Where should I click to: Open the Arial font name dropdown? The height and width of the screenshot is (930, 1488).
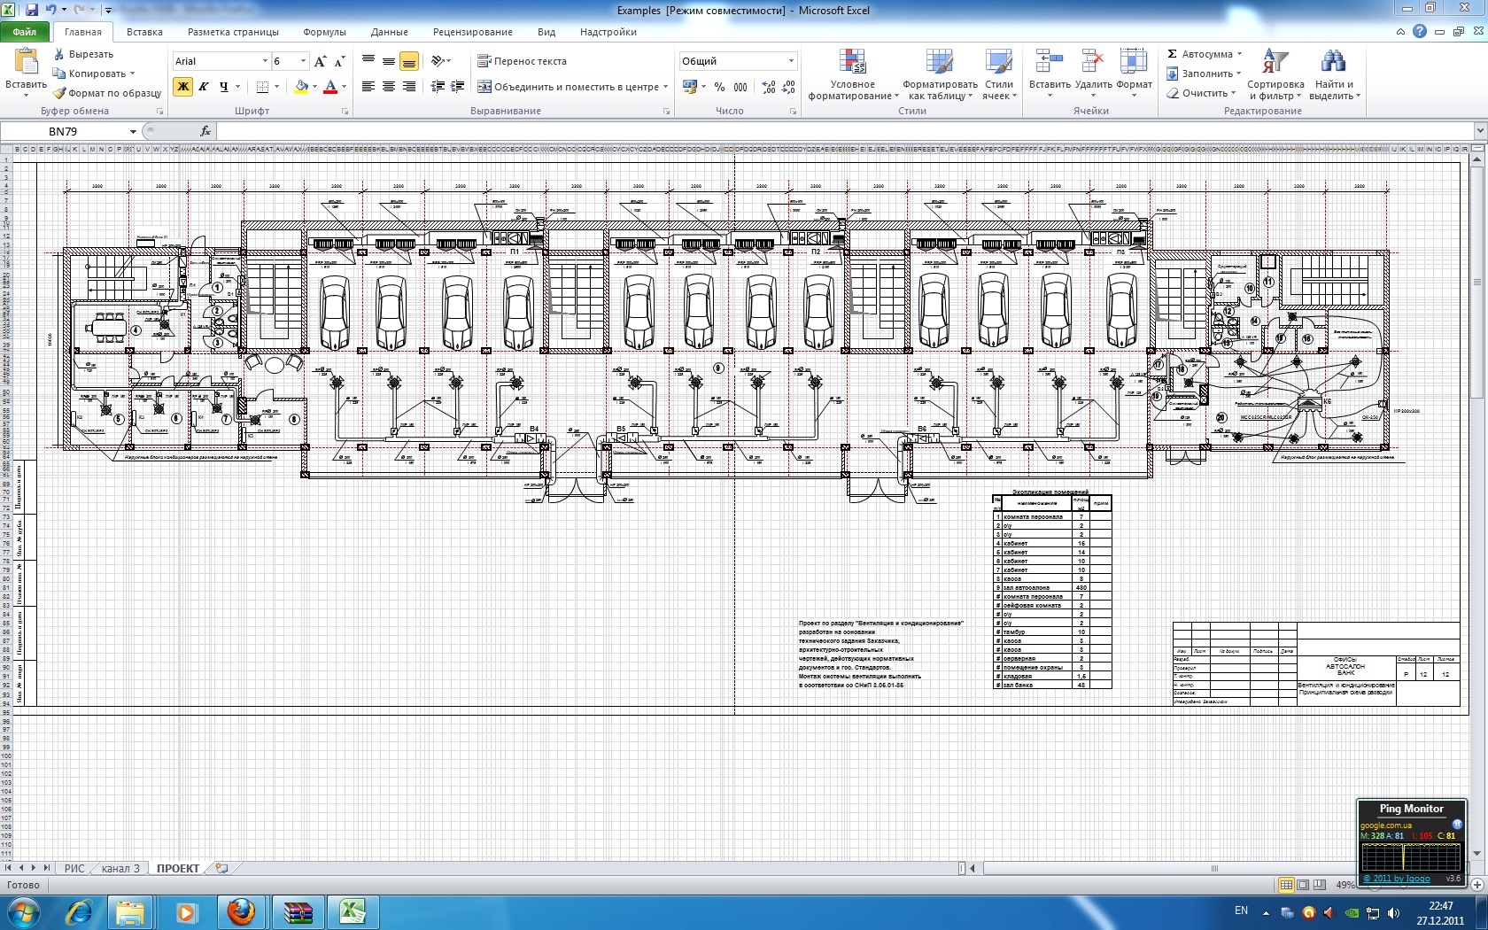(x=265, y=61)
